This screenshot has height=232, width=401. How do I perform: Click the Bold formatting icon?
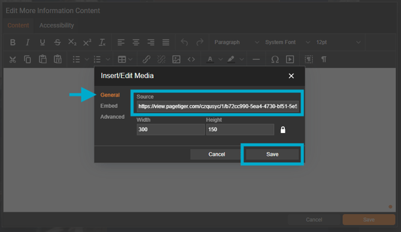click(x=13, y=42)
